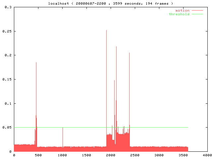Click the x-axis label 500
This screenshot has height=159, width=212.
38,155
